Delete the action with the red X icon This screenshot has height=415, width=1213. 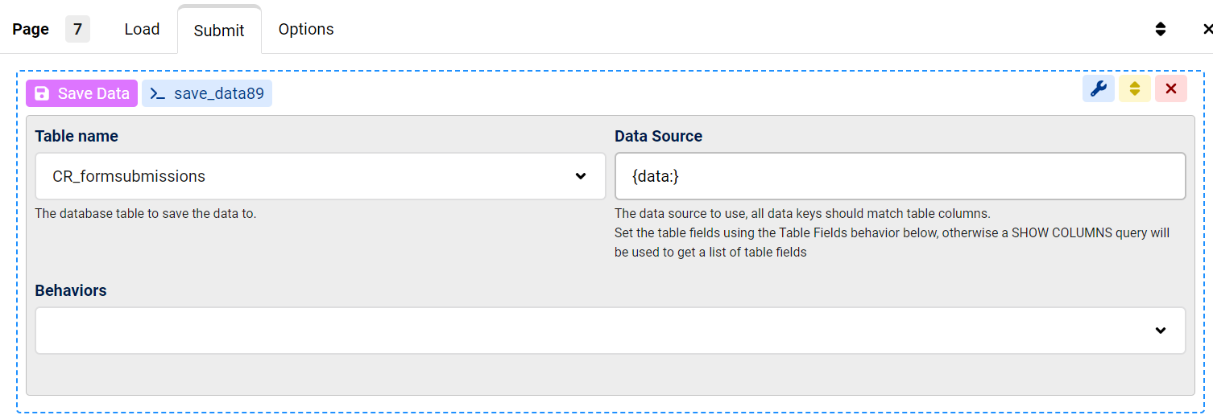pyautogui.click(x=1170, y=89)
